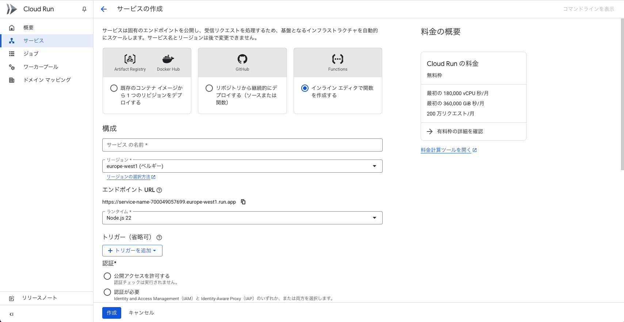Click the ジョブ list icon
The width and height of the screenshot is (624, 322).
coord(12,54)
